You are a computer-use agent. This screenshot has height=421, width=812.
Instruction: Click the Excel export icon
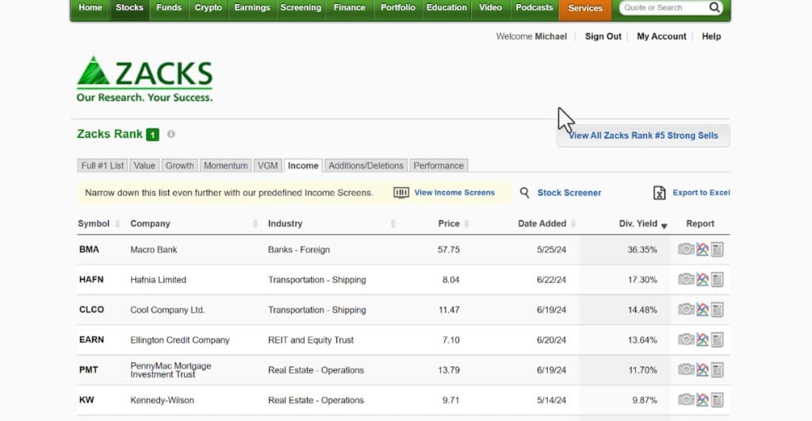point(659,193)
